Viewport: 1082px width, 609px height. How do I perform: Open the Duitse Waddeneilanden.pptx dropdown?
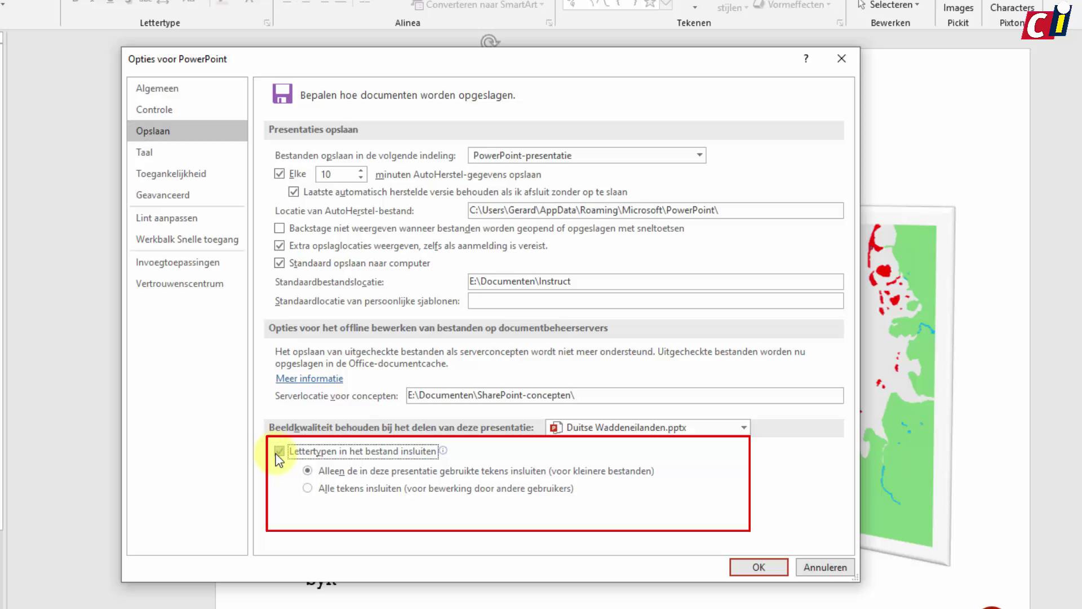pos(743,428)
